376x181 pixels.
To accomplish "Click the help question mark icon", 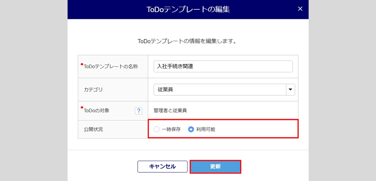I will tap(139, 111).
